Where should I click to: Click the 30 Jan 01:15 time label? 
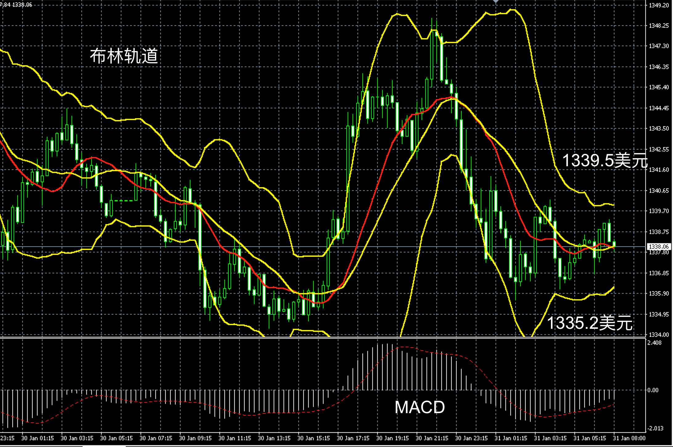(x=38, y=438)
